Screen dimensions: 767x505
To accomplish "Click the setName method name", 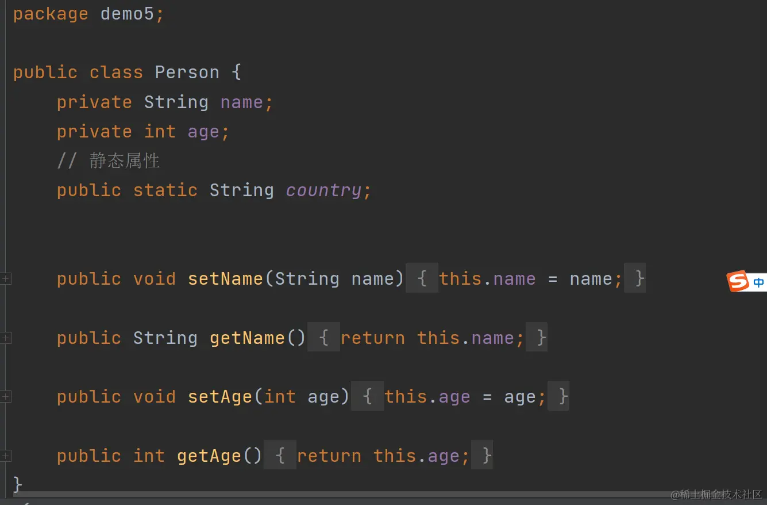I will (x=225, y=279).
